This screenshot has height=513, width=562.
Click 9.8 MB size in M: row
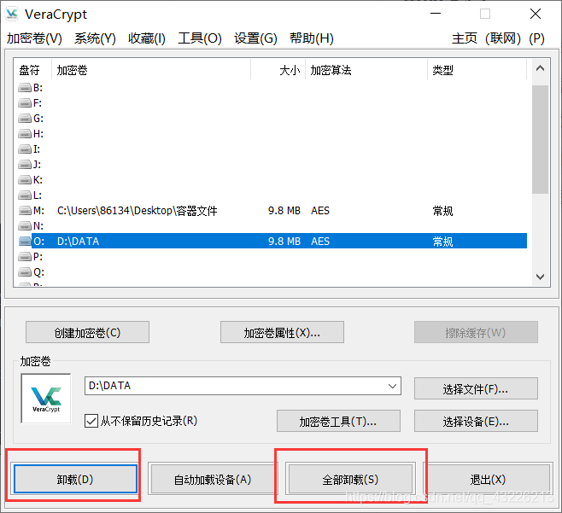(284, 211)
